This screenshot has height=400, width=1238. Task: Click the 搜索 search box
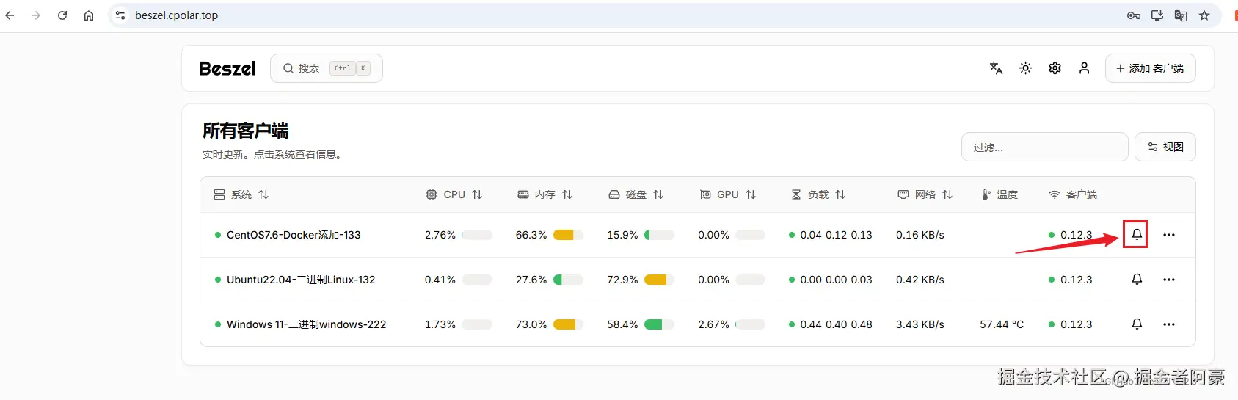click(x=327, y=68)
